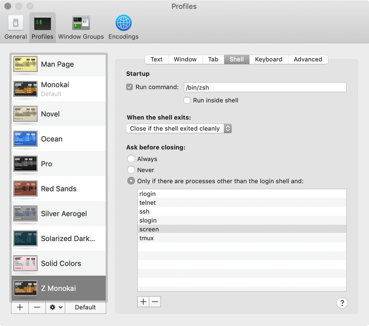
Task: Set selected profile as Default
Action: (85, 307)
